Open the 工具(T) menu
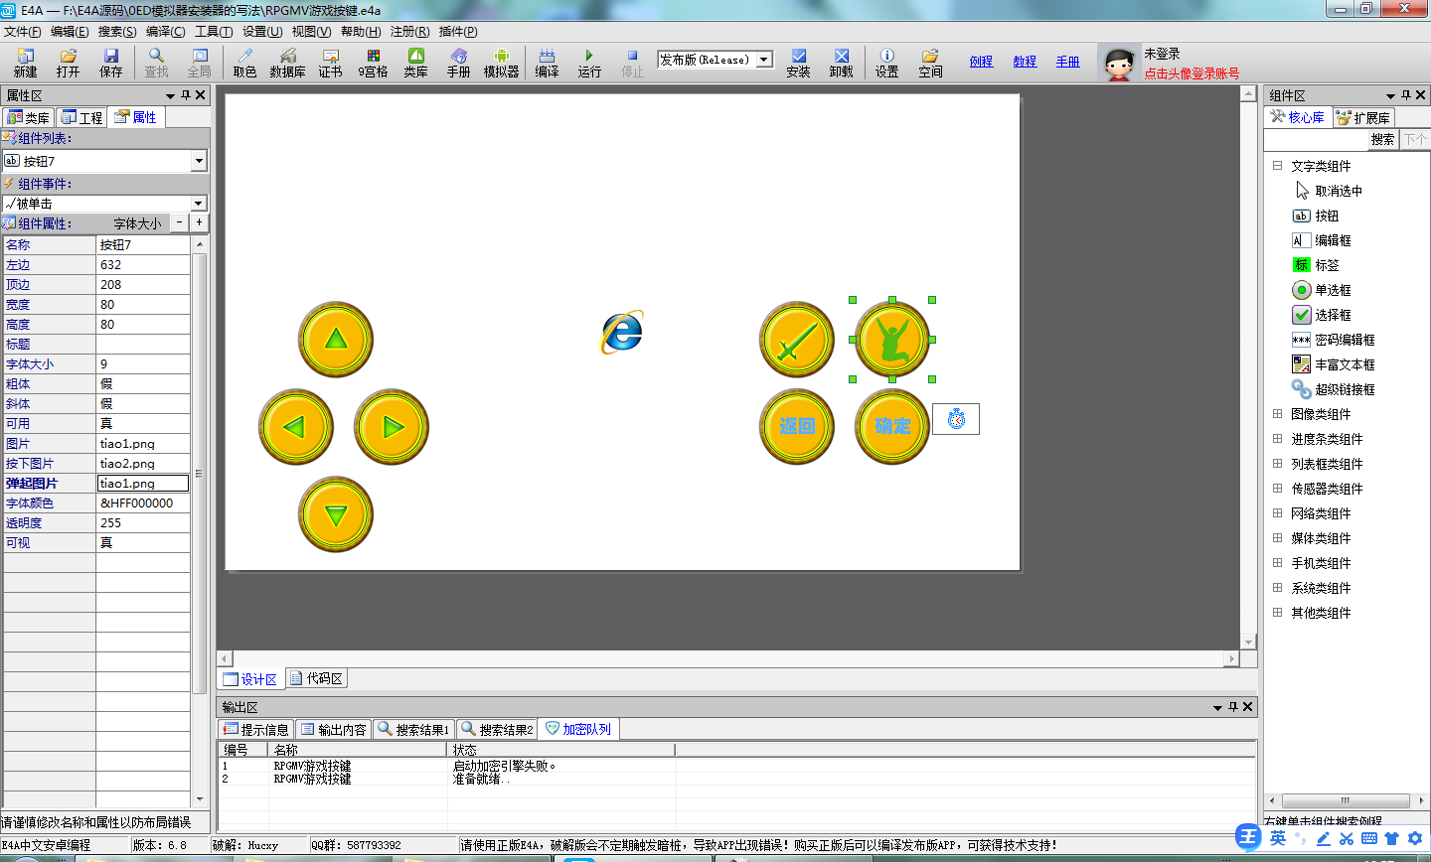Viewport: 1431px width, 862px height. [214, 32]
